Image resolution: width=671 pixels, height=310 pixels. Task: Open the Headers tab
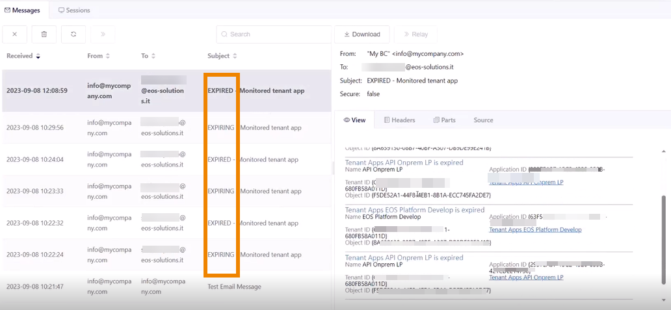(399, 120)
